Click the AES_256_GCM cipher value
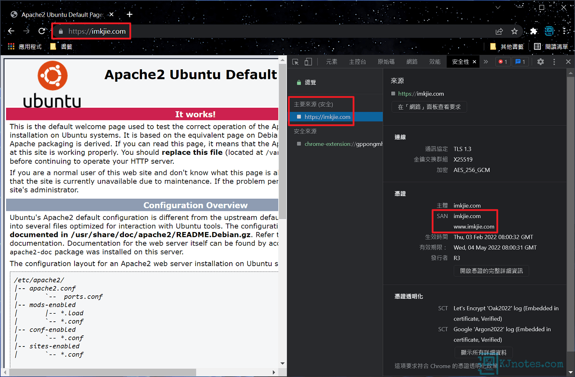The image size is (575, 377). (472, 170)
